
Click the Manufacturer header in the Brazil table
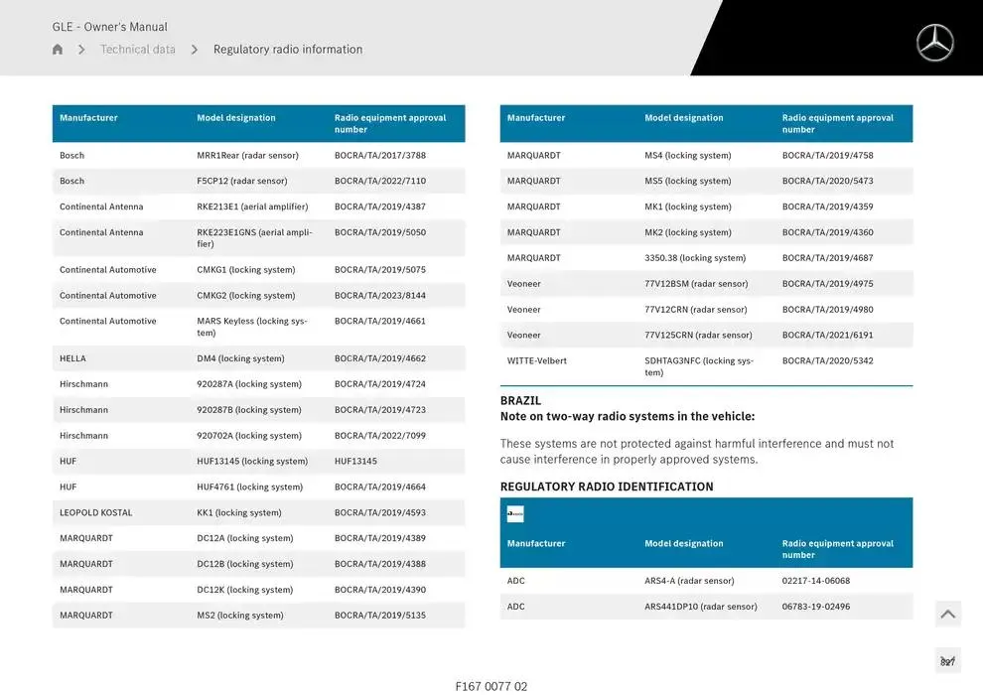click(536, 544)
